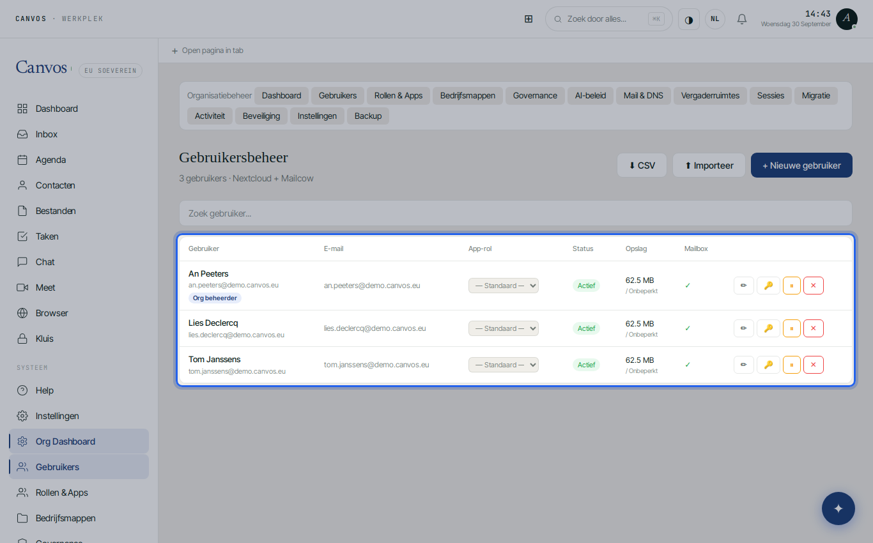Open the Sessies tab
This screenshot has width=873, height=543.
[771, 96]
